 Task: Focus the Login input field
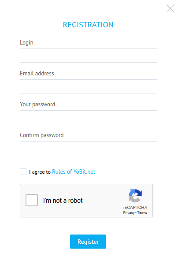pos(89,56)
